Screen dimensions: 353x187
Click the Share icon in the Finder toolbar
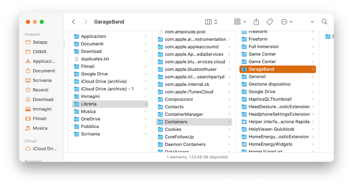tap(256, 22)
